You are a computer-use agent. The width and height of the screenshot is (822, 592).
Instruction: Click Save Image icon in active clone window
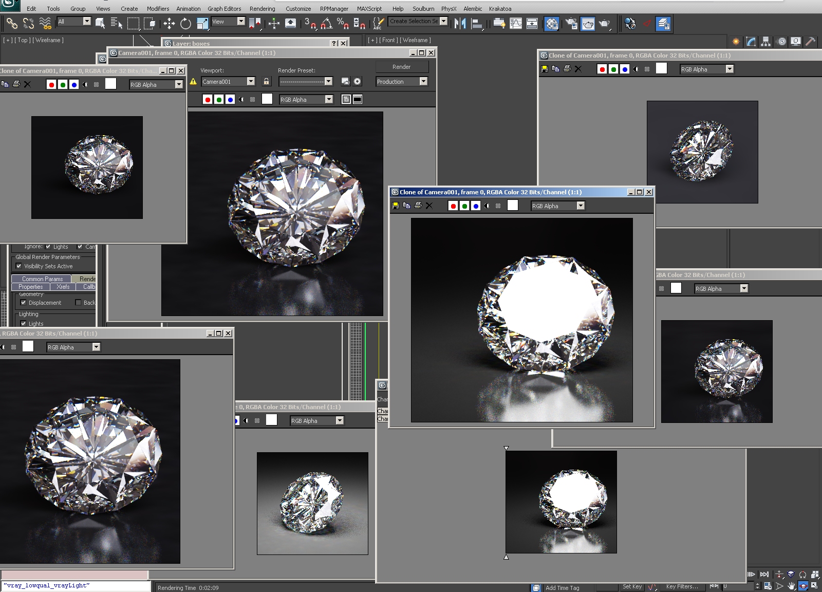click(x=396, y=206)
